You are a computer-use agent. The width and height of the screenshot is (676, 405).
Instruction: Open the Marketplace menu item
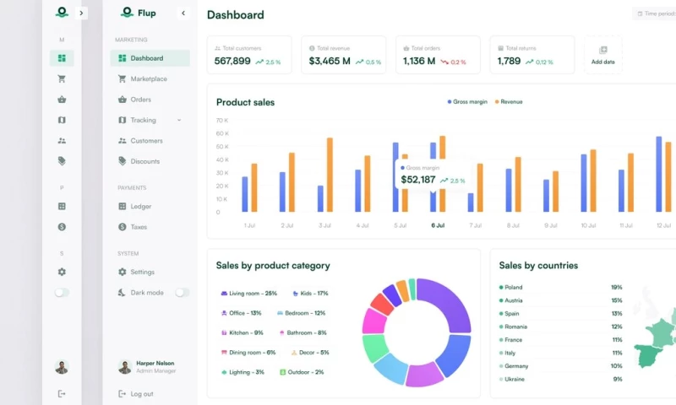point(148,79)
